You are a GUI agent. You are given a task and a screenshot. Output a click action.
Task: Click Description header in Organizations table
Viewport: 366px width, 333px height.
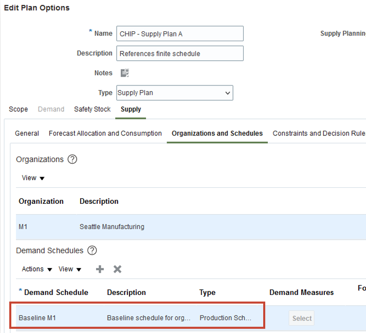[99, 201]
